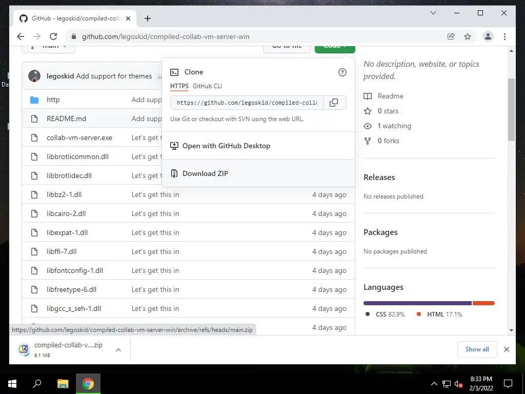This screenshot has width=525, height=394.
Task: Open File Explorer from the taskbar
Action: tap(63, 384)
